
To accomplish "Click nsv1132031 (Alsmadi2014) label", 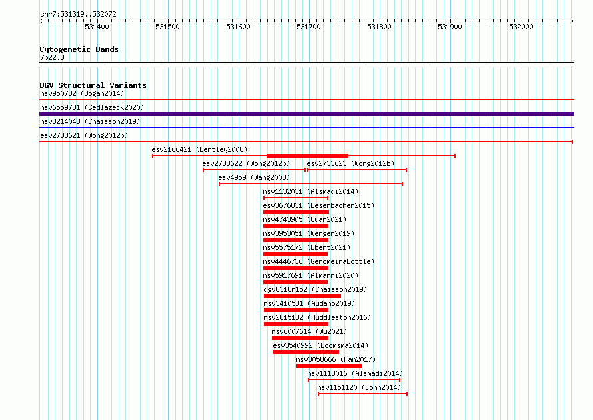I will (x=310, y=191).
